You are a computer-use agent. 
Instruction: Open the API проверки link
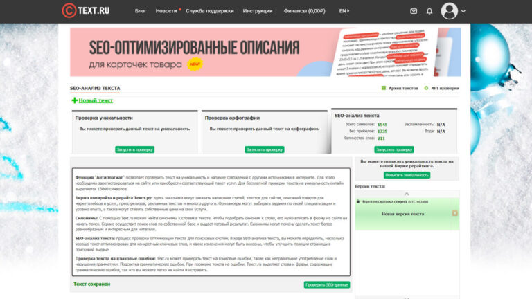point(445,88)
